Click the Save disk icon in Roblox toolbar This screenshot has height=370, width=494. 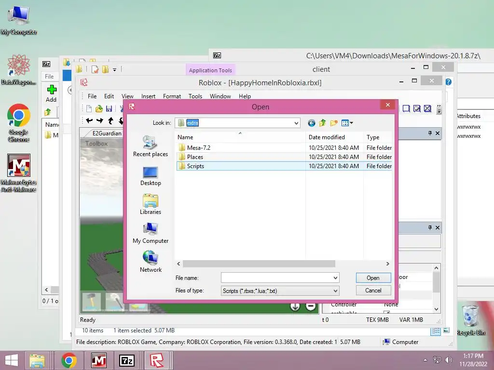coord(109,109)
